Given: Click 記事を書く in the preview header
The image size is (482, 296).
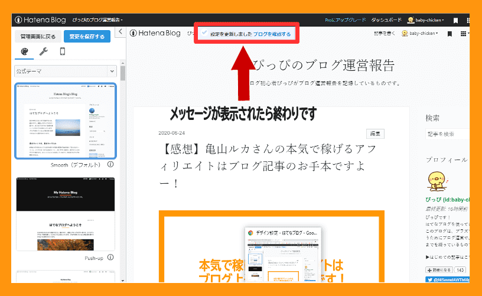Looking at the screenshot, I should coord(385,34).
